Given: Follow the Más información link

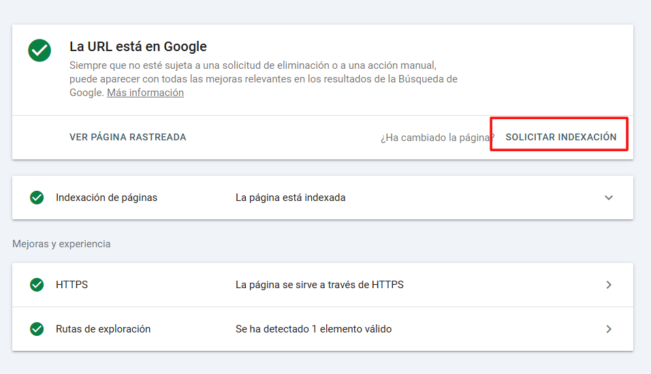Looking at the screenshot, I should [145, 93].
